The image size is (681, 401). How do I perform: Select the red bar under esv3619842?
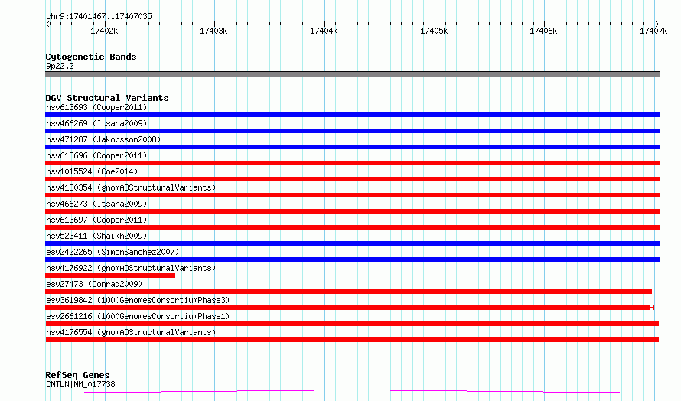[350, 308]
